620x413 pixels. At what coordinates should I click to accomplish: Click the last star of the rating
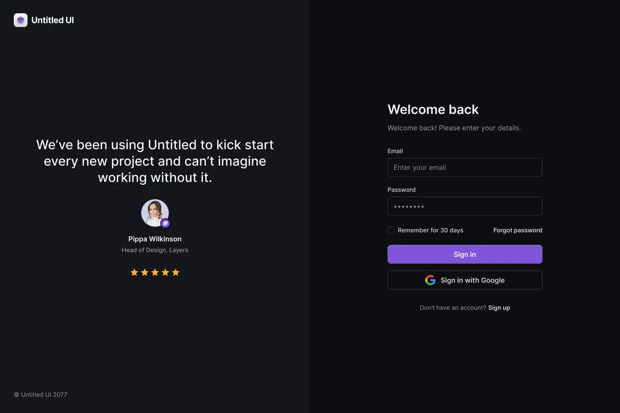(x=175, y=272)
